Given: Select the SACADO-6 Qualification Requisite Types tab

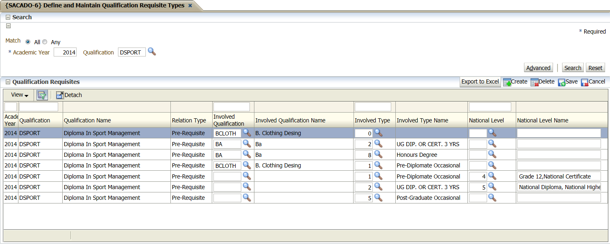Looking at the screenshot, I should [94, 6].
